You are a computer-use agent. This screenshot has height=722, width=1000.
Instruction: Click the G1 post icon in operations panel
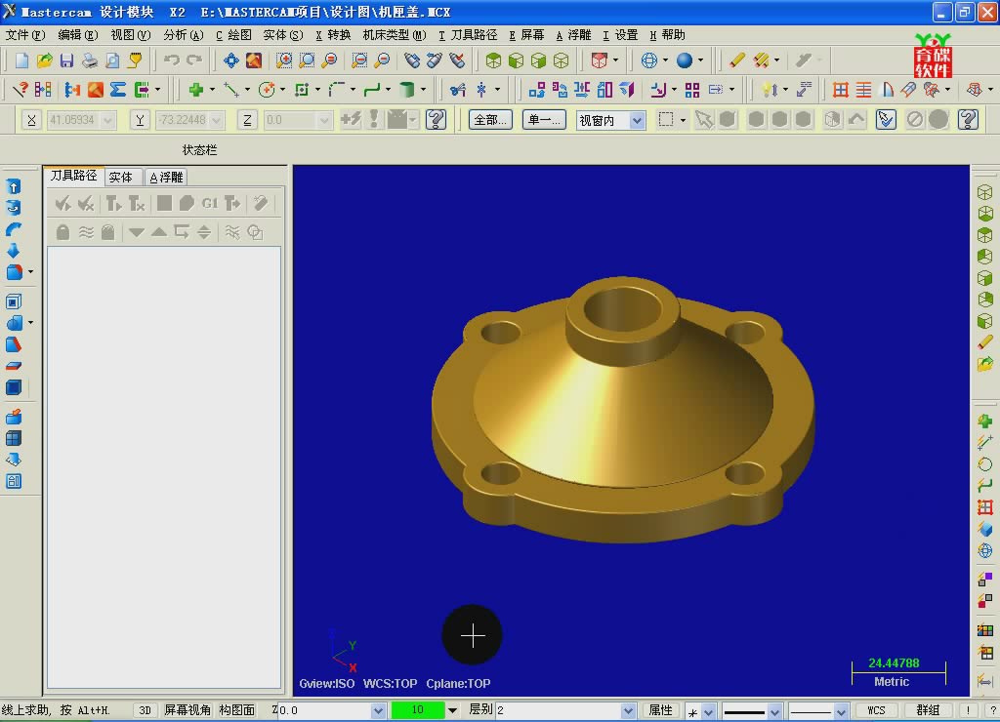point(210,203)
